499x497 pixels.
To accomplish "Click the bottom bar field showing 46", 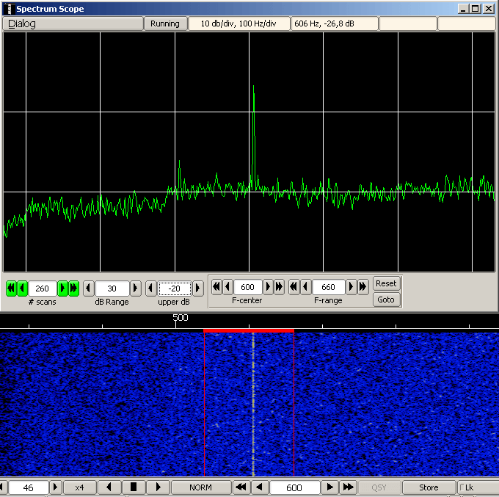I will [29, 487].
